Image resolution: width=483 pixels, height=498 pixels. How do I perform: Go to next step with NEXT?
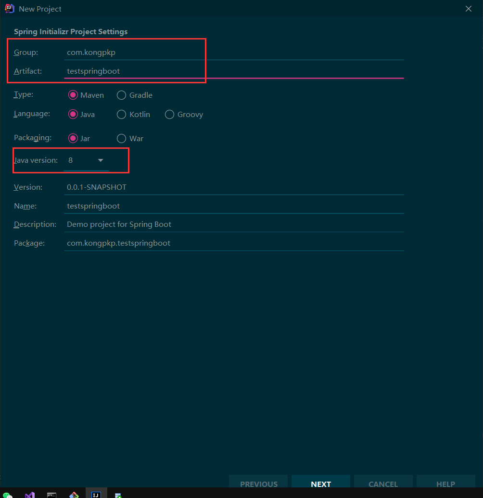point(320,482)
